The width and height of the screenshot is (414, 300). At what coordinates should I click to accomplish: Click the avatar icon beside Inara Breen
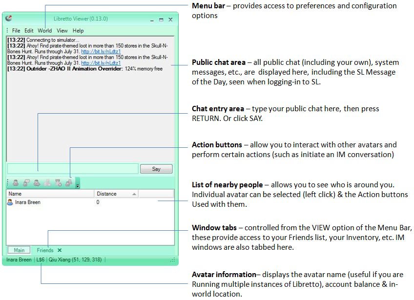[x=10, y=202]
